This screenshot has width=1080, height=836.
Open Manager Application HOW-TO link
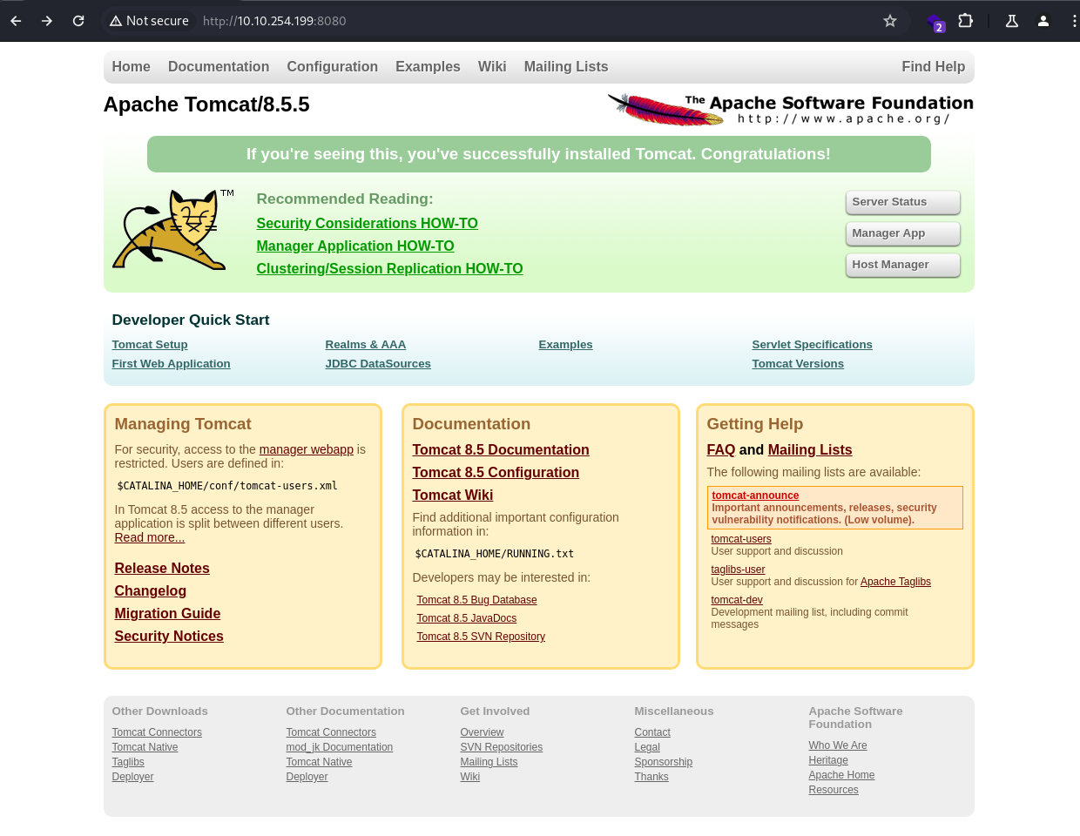[x=355, y=246]
